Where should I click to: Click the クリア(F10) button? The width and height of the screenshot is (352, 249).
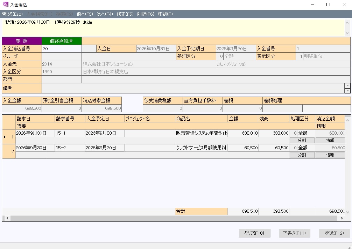tap(255, 233)
